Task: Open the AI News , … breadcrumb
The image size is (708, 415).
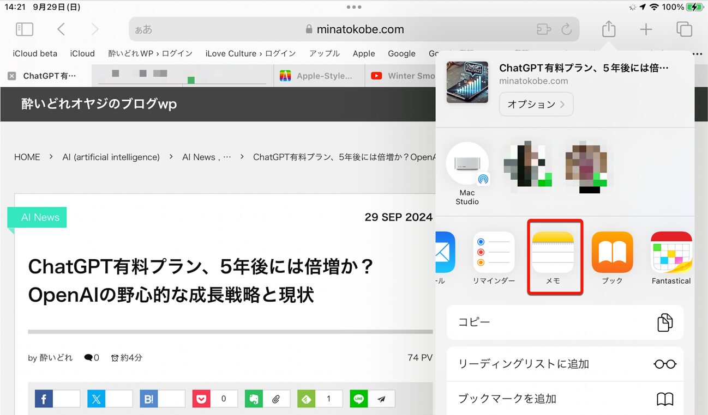Action: tap(207, 157)
